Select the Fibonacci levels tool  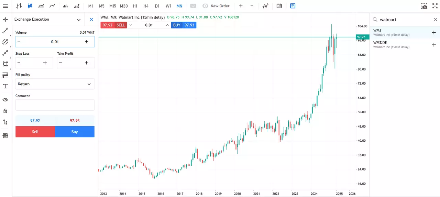pyautogui.click(x=5, y=75)
